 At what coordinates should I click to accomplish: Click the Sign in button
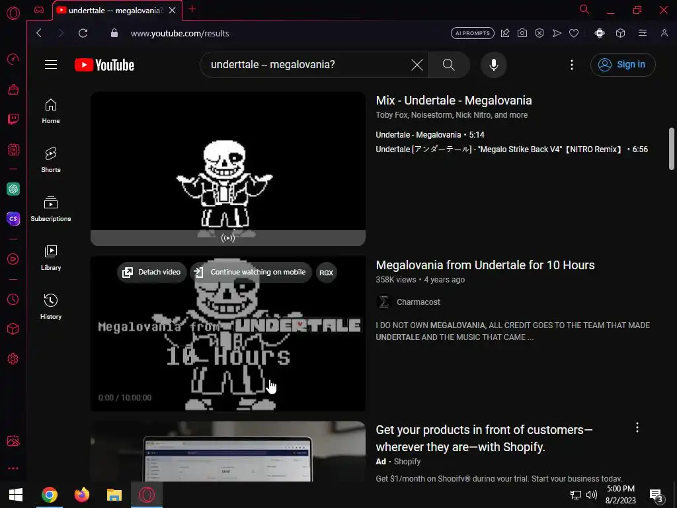[623, 65]
